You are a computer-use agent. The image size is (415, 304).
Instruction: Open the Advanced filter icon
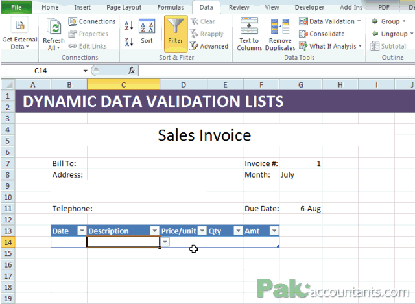pyautogui.click(x=194, y=46)
